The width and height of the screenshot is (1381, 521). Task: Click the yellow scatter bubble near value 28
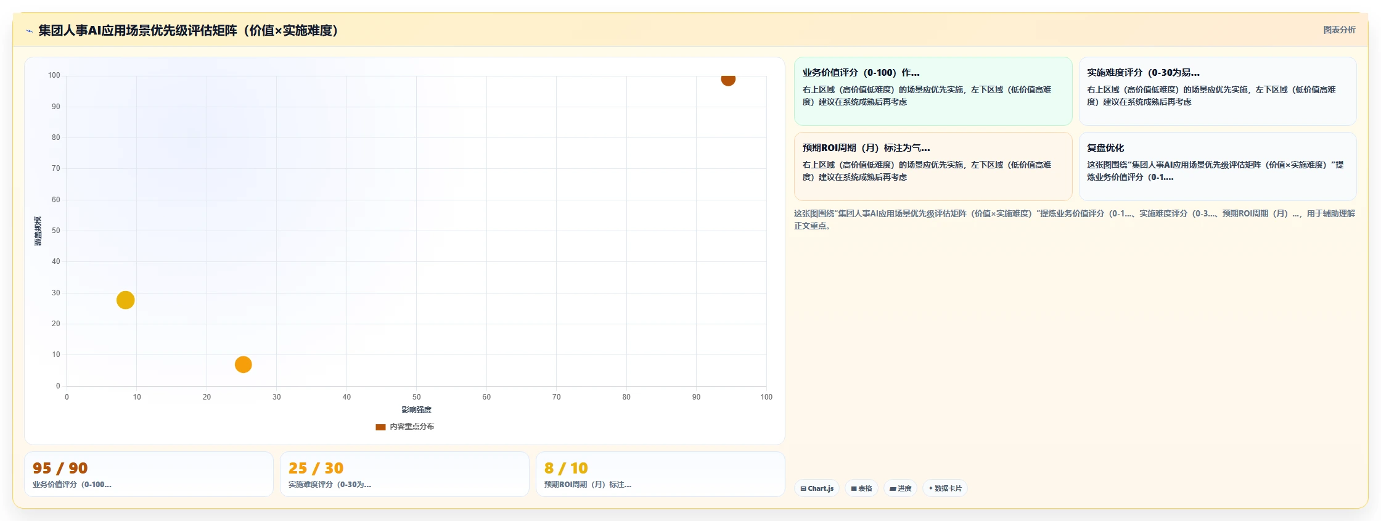point(125,300)
